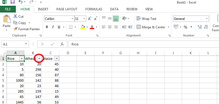Switch to the DATA tab

click(114, 9)
